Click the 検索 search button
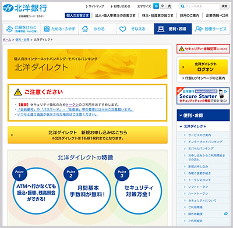233x228 pixels. click(224, 6)
